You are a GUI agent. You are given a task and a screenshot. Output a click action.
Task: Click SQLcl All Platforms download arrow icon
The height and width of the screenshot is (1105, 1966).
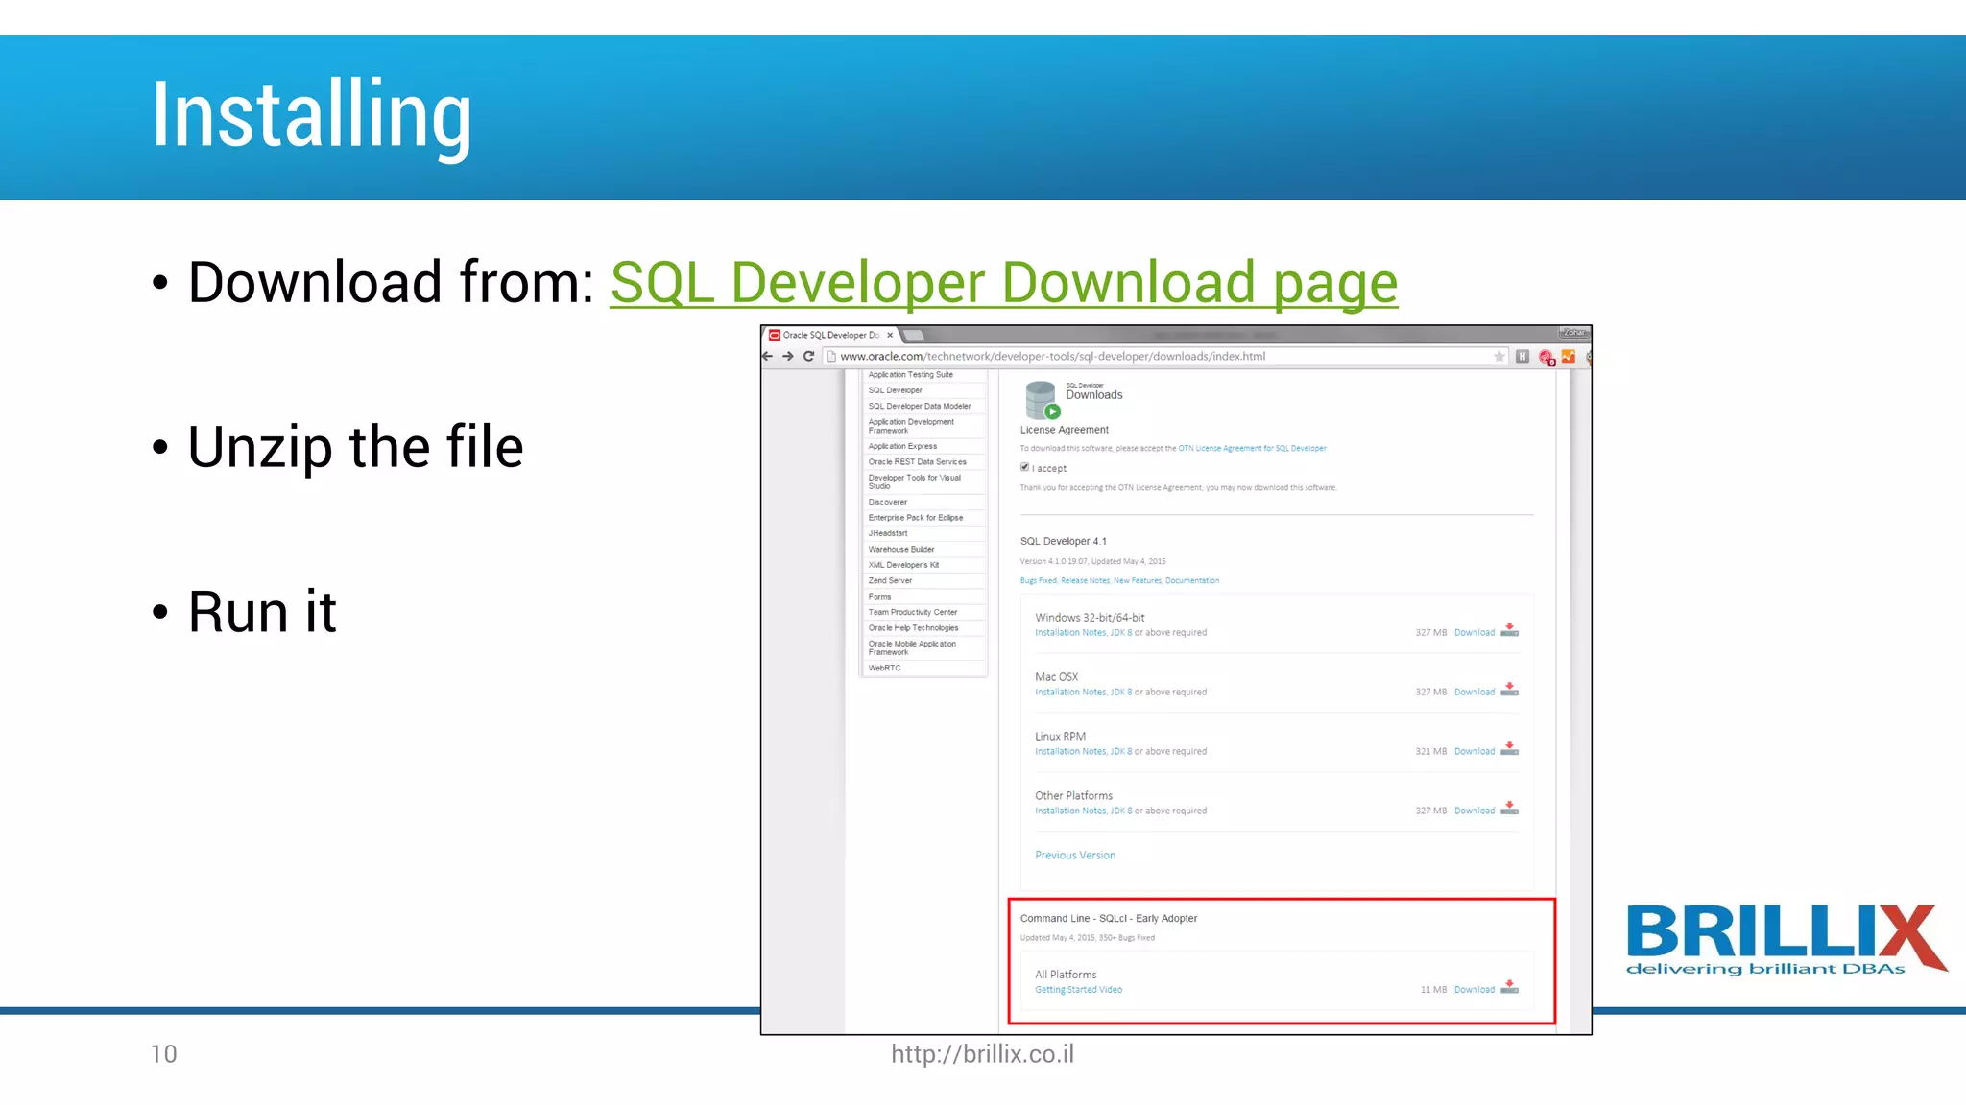point(1510,987)
